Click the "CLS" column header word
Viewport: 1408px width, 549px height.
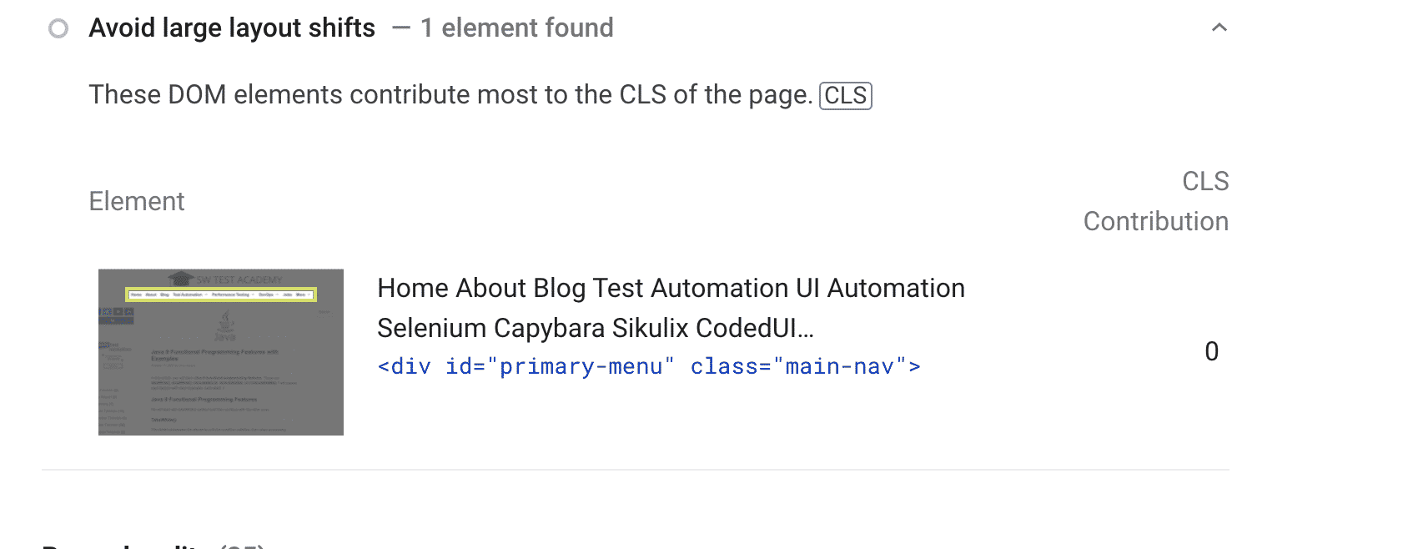coord(1205,181)
